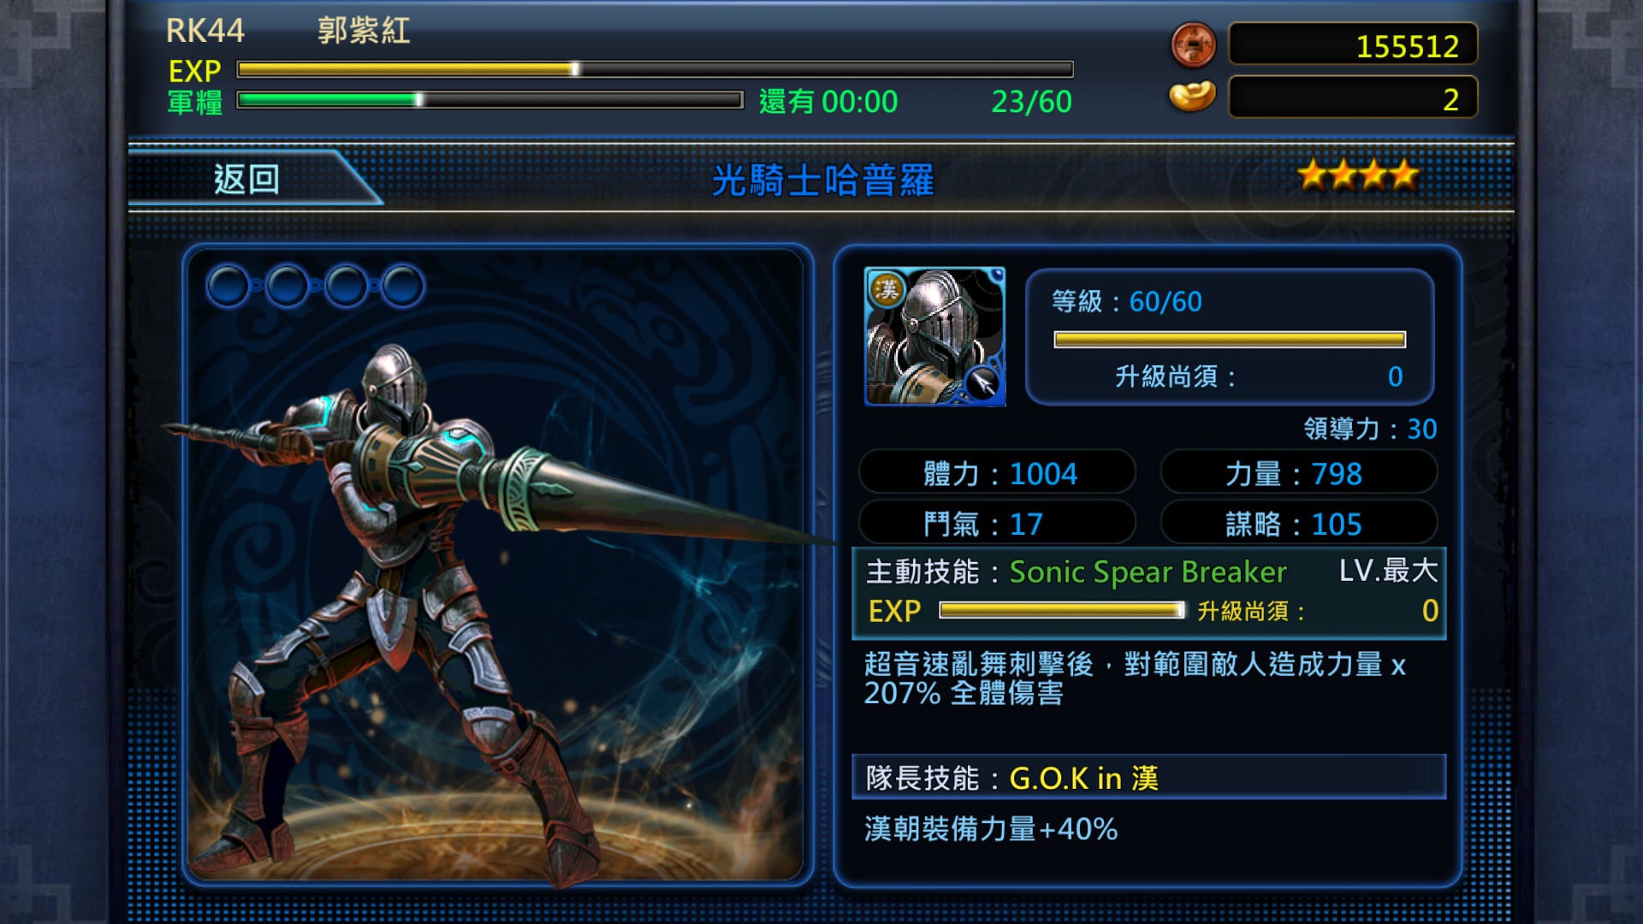Tap the gold ingot currency icon
1643x924 pixels.
[x=1192, y=97]
